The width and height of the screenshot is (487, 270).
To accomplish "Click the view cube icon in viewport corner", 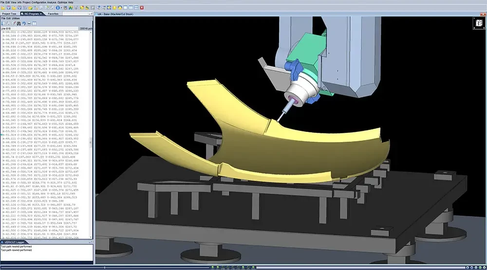I will tap(476, 24).
